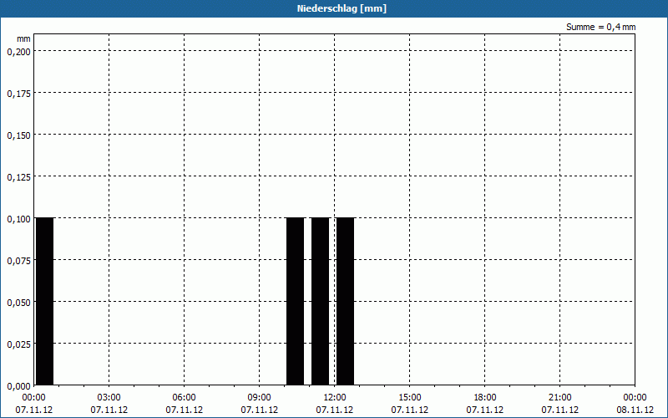The width and height of the screenshot is (668, 418).
Task: Click the precipitation bar after 11:00
Action: pyautogui.click(x=321, y=301)
